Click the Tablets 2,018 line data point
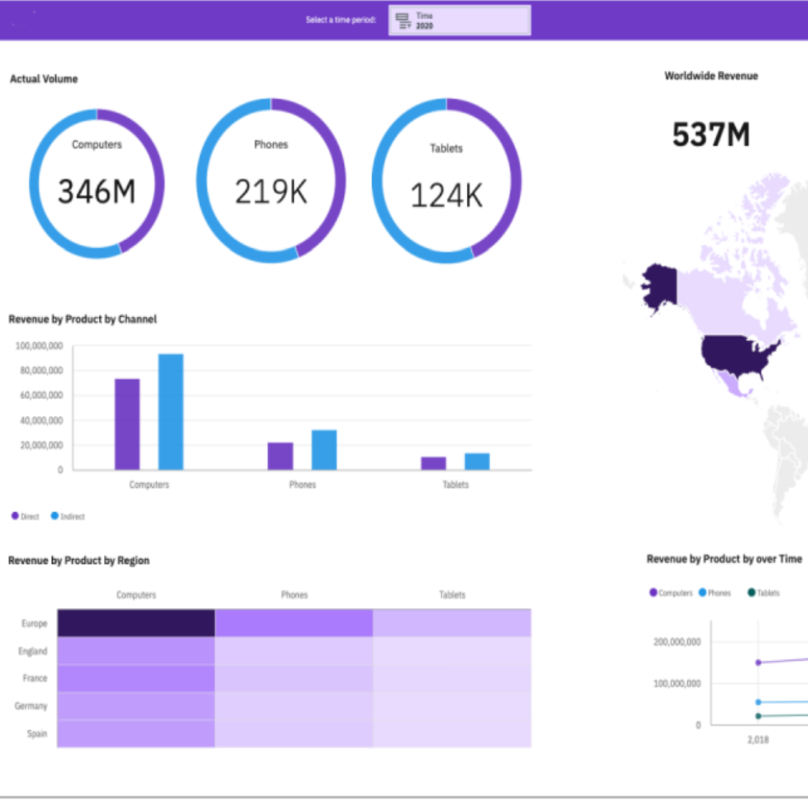 point(758,716)
